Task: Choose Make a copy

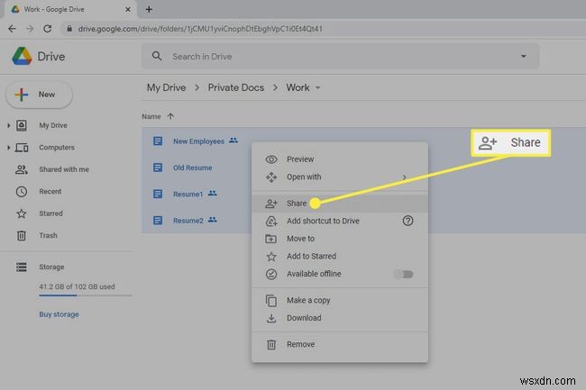Action: [x=340, y=301]
